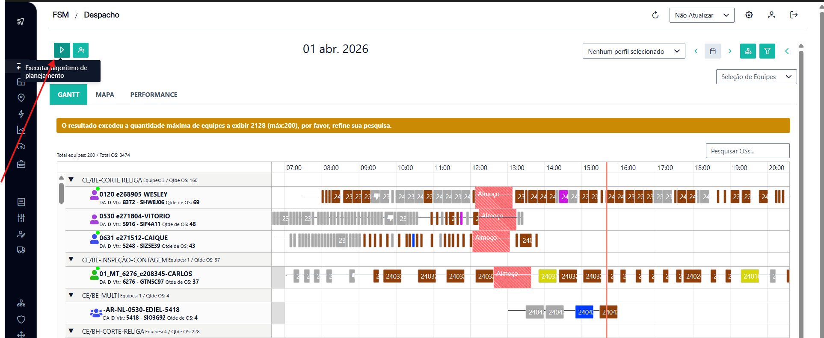Collapse the CE/BE-CORTE RELIGA group

(x=71, y=180)
